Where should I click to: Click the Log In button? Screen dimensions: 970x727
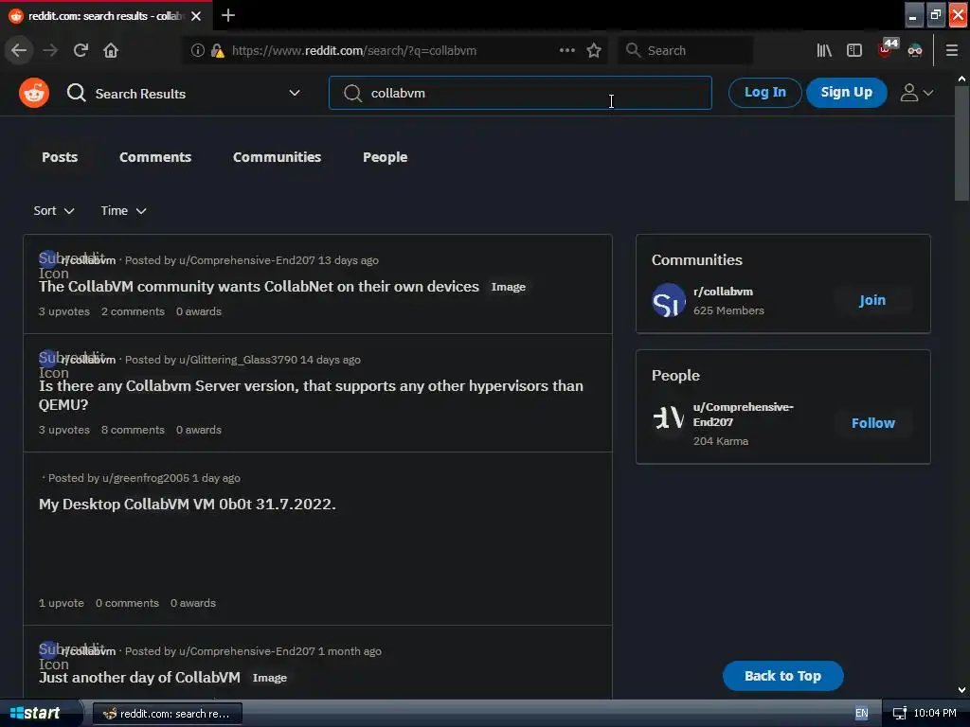(x=765, y=93)
